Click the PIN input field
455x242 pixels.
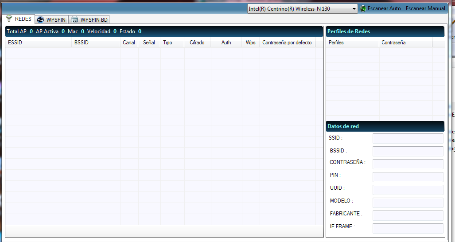point(407,177)
